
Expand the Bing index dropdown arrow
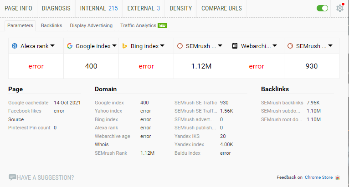point(162,46)
